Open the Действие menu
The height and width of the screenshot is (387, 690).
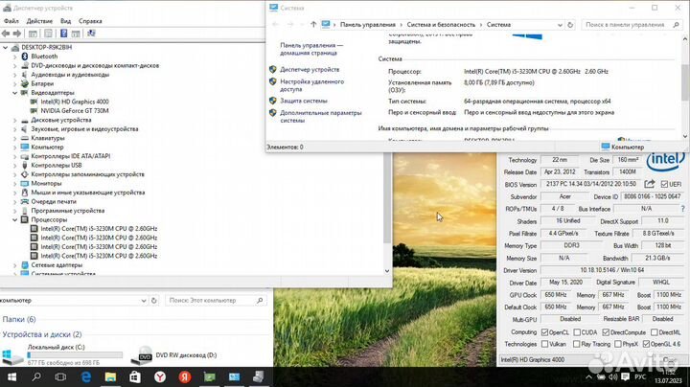click(39, 21)
